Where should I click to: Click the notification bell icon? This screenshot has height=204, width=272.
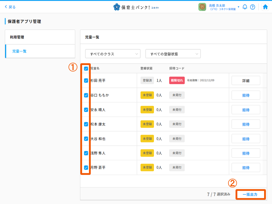coord(245,7)
